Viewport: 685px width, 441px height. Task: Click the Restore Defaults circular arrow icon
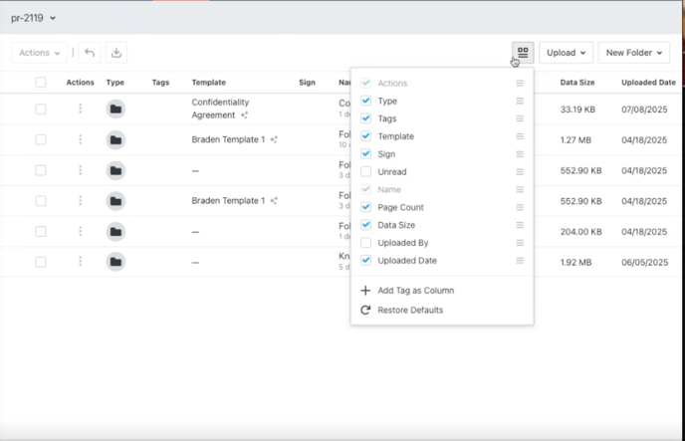(365, 310)
